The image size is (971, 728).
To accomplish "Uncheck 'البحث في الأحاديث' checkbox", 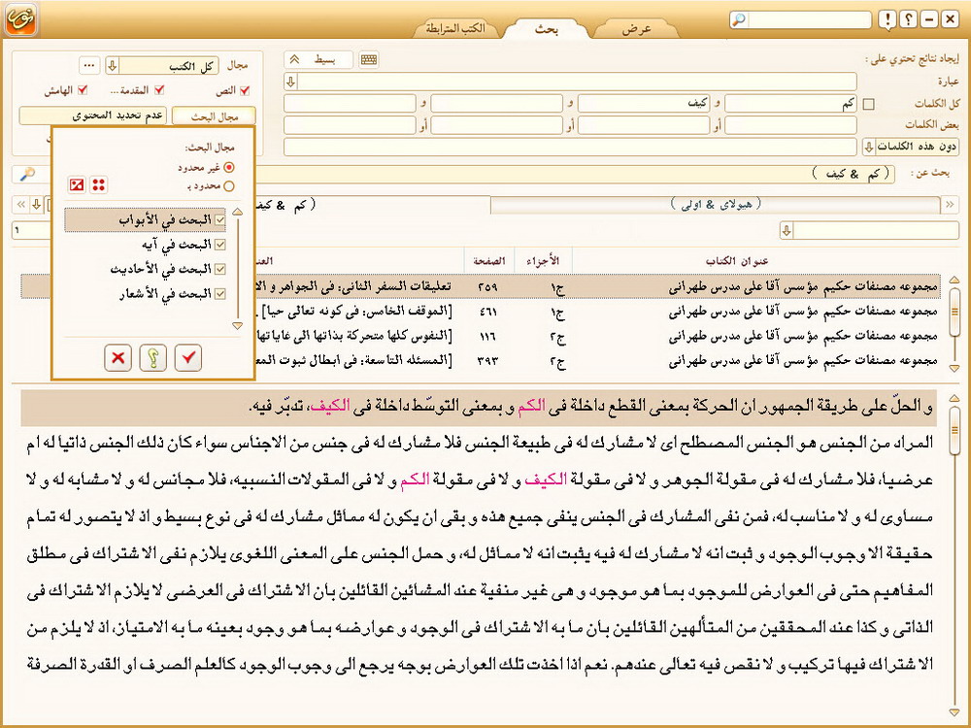I will [x=219, y=269].
